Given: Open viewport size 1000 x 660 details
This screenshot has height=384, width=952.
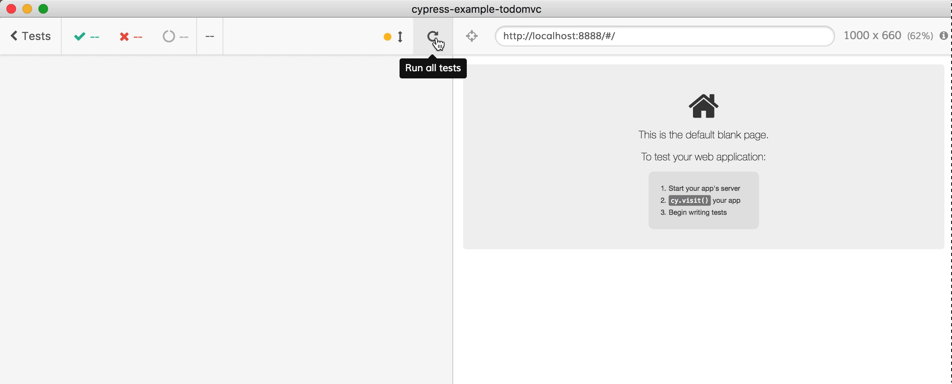Looking at the screenshot, I should [x=872, y=36].
